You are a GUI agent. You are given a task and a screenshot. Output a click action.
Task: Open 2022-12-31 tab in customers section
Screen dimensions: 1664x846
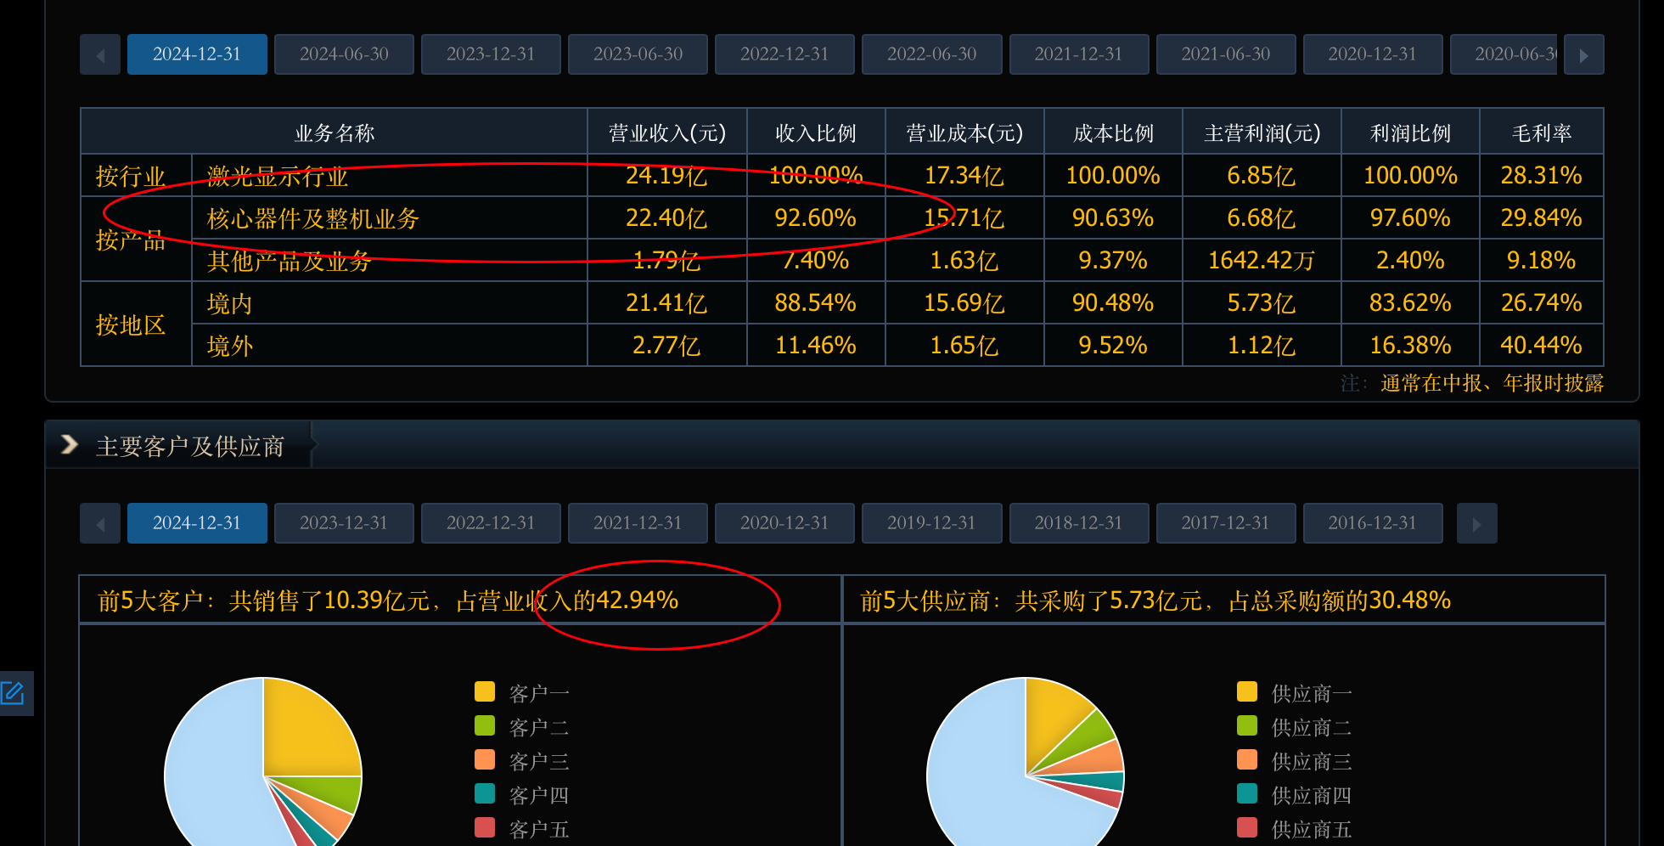(491, 523)
